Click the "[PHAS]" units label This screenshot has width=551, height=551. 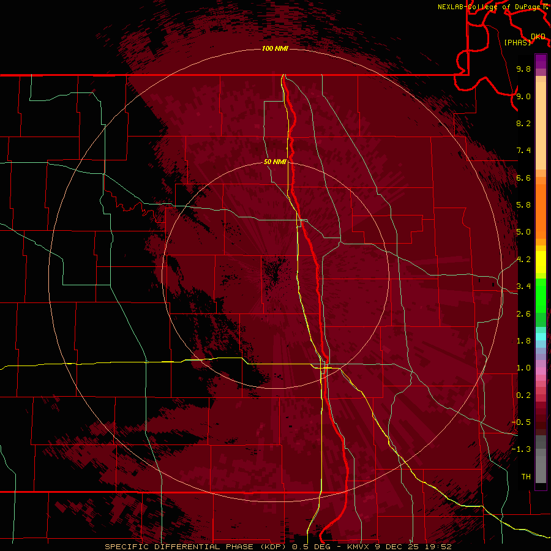pos(517,43)
